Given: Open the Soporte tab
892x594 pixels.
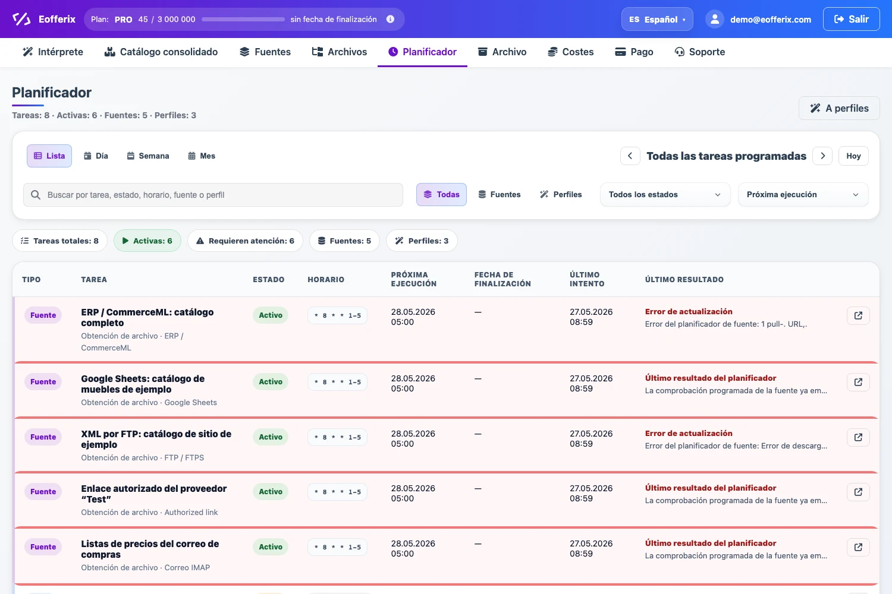Looking at the screenshot, I should (700, 52).
